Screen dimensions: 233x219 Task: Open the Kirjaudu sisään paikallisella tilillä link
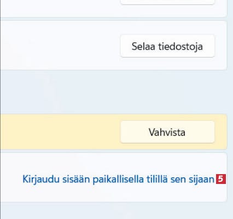(118, 179)
